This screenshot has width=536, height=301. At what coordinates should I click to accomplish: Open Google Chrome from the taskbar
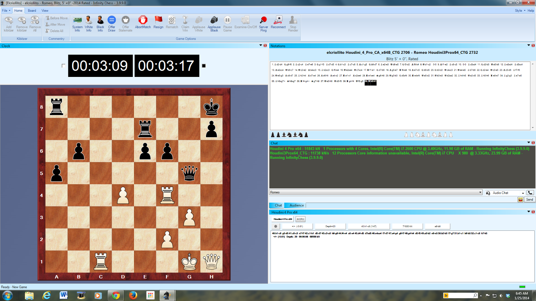click(116, 295)
